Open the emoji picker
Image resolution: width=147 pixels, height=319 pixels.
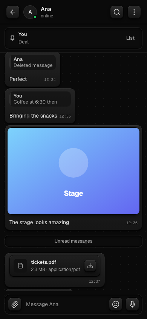(x=116, y=304)
